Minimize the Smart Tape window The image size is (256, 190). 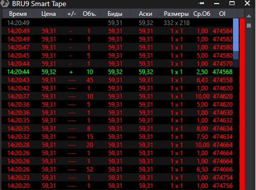(x=217, y=4)
